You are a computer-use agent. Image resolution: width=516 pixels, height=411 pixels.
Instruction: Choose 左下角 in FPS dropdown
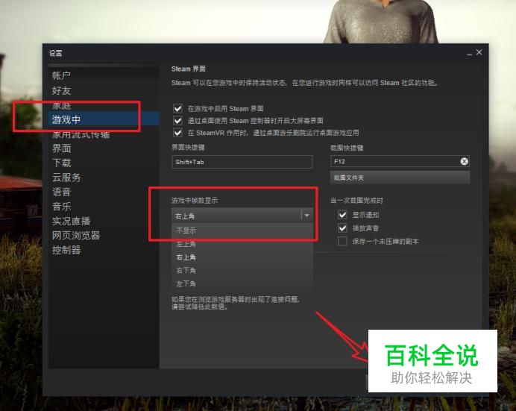[x=242, y=283]
